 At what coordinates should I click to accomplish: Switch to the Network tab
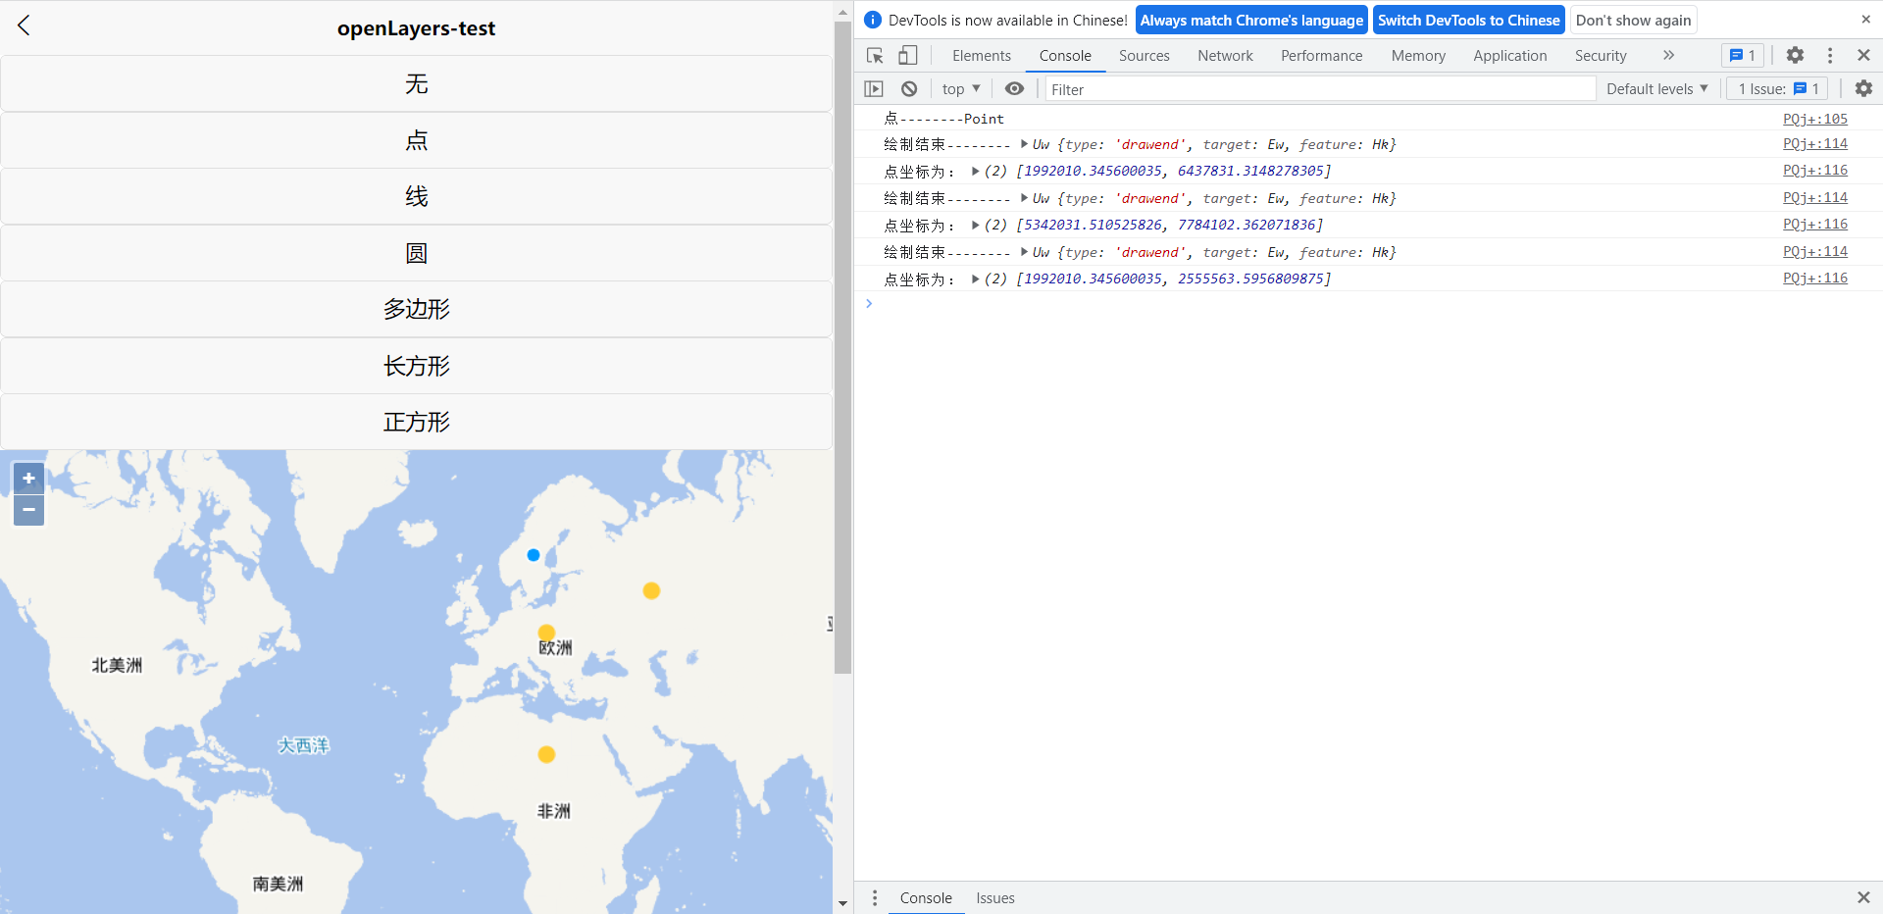coord(1225,56)
